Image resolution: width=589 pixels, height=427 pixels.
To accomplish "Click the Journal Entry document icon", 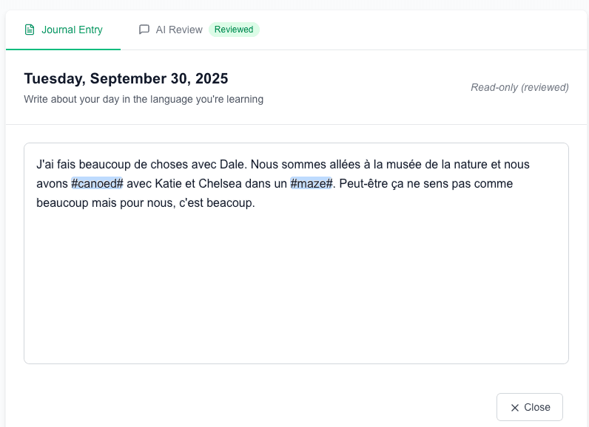I will coord(30,30).
